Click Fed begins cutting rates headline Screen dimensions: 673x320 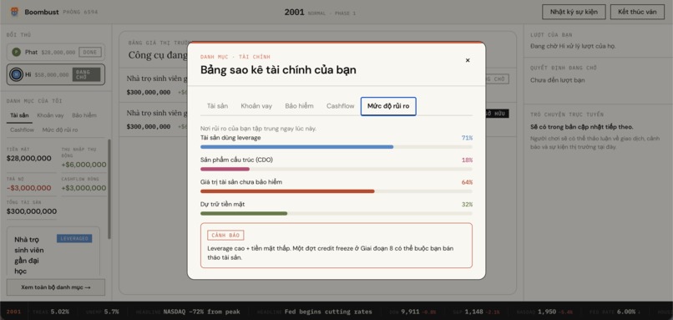(328, 312)
